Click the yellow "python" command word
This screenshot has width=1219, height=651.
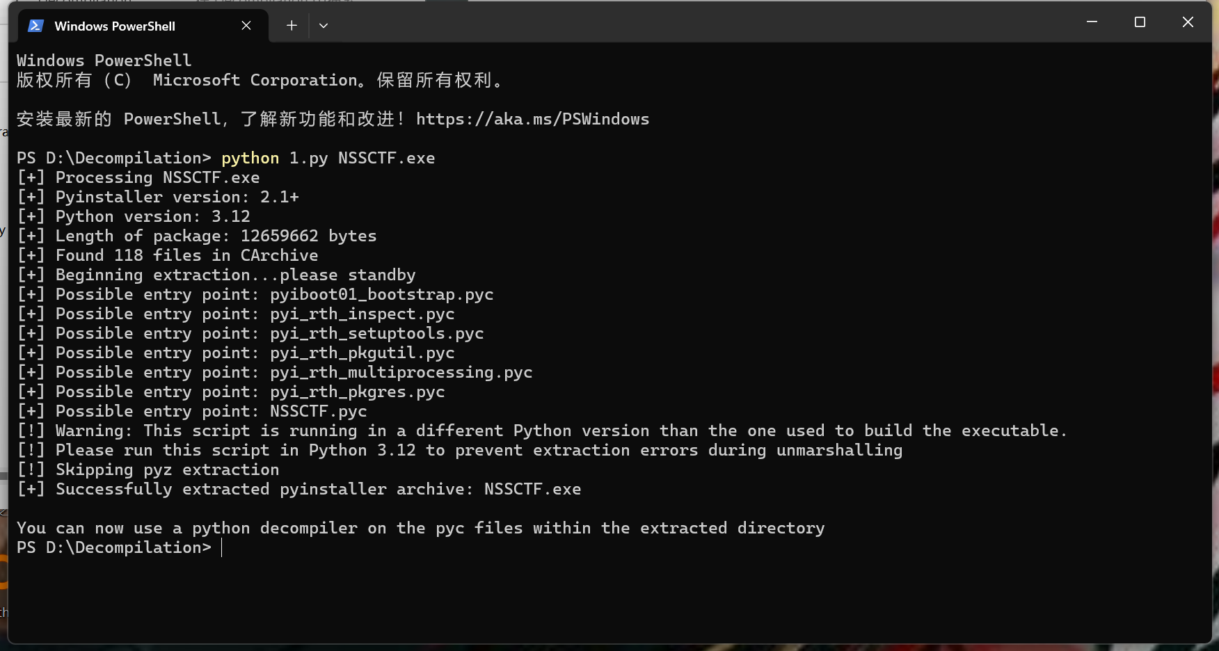[250, 159]
